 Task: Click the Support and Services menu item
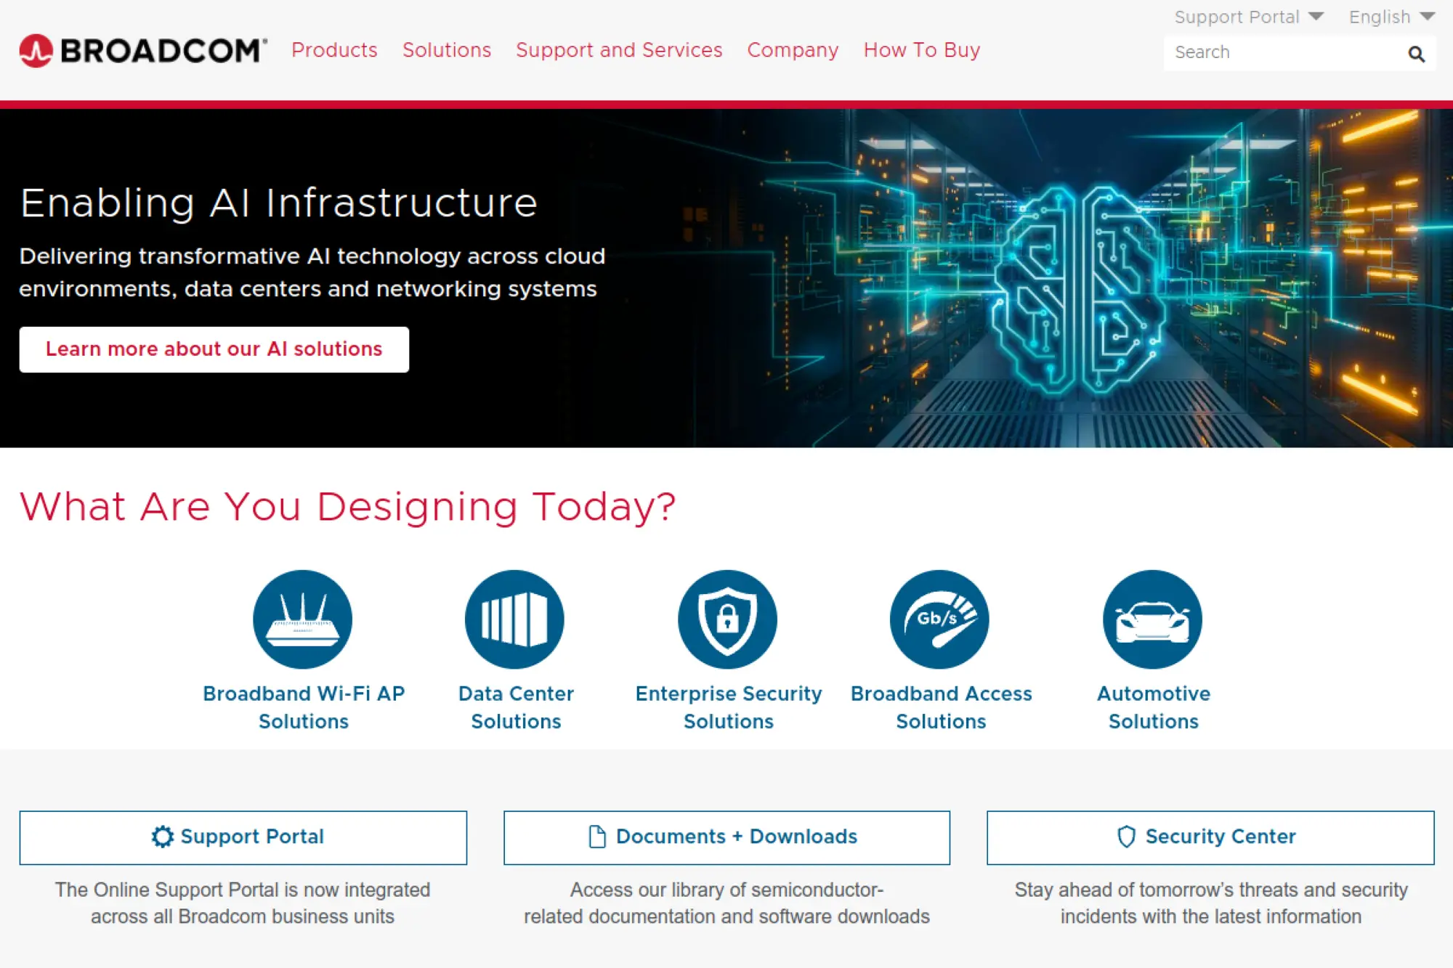(618, 50)
